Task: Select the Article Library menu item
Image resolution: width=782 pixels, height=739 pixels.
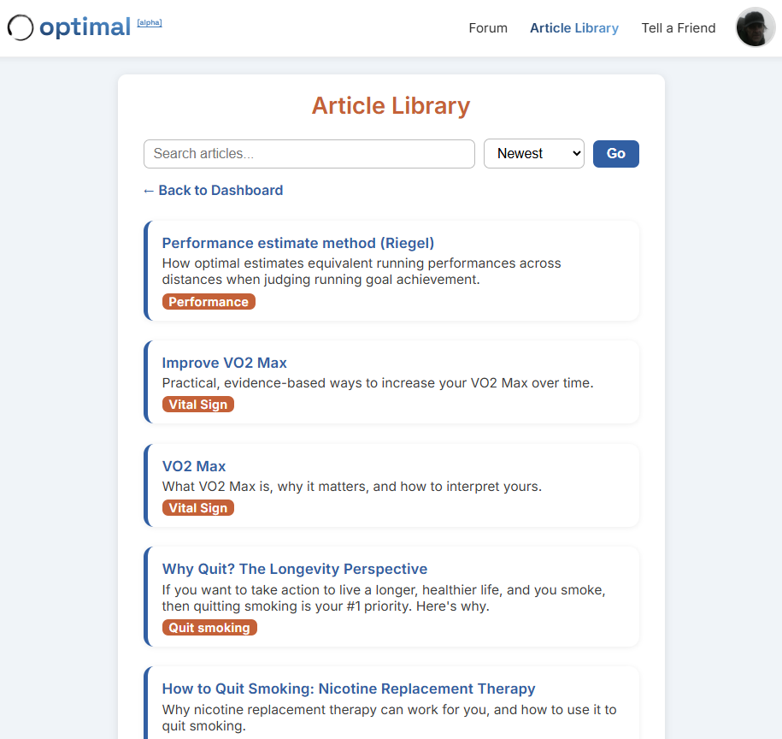Action: click(x=573, y=27)
